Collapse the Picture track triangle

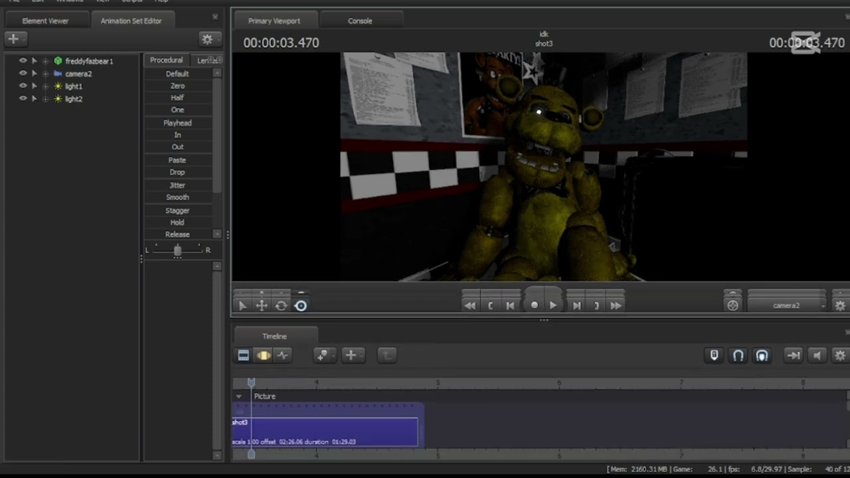(x=239, y=396)
